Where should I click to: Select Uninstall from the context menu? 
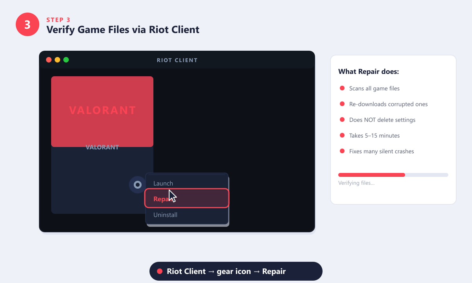tap(187, 215)
